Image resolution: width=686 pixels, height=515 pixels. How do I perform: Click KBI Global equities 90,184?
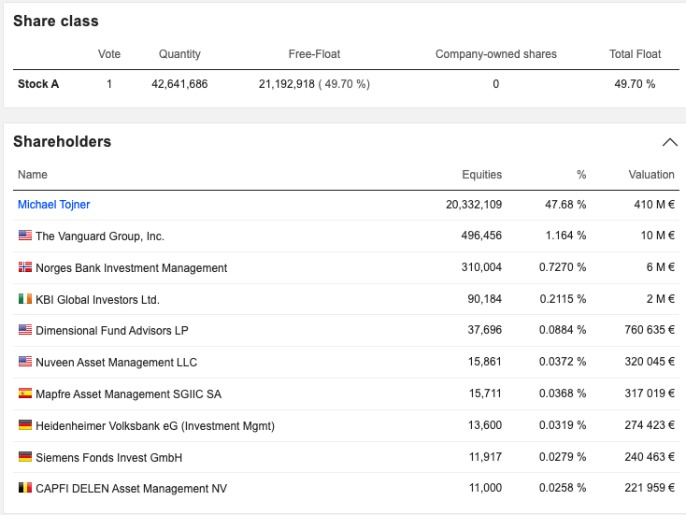coord(485,299)
